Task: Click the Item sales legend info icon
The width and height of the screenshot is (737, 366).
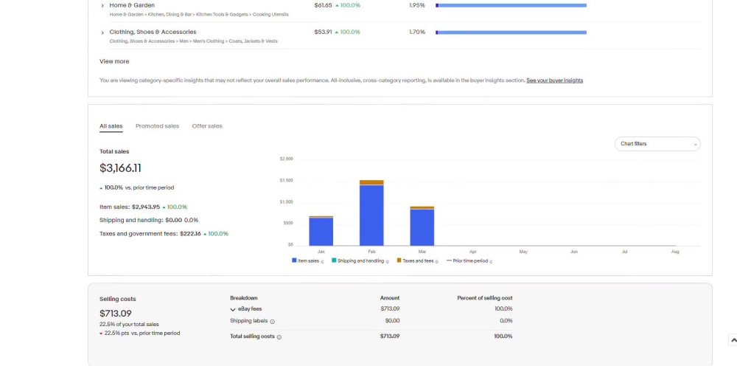Action: pos(323,261)
